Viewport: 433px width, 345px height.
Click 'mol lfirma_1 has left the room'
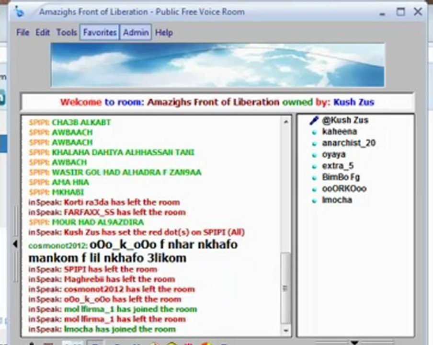[x=107, y=319]
